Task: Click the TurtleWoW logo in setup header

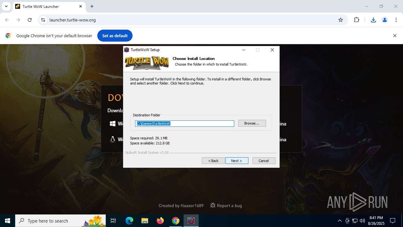Action: click(x=147, y=63)
